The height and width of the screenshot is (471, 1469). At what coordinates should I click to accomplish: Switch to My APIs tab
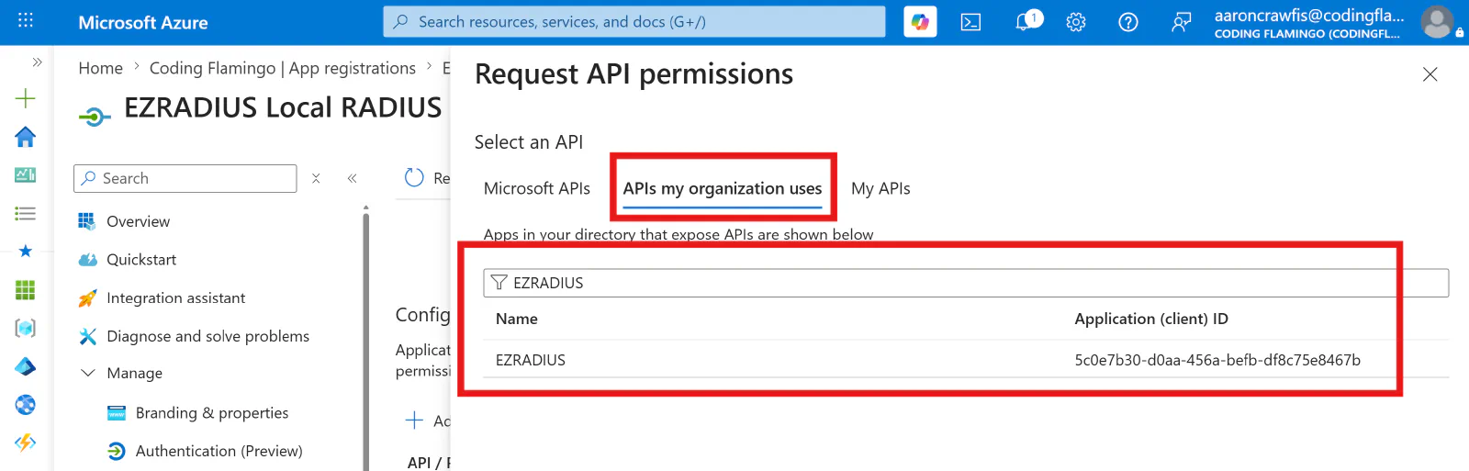(880, 188)
